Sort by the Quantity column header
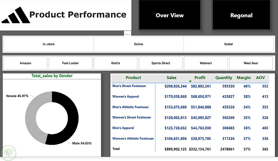Viewport: 278px width, 161px height. [x=224, y=78]
